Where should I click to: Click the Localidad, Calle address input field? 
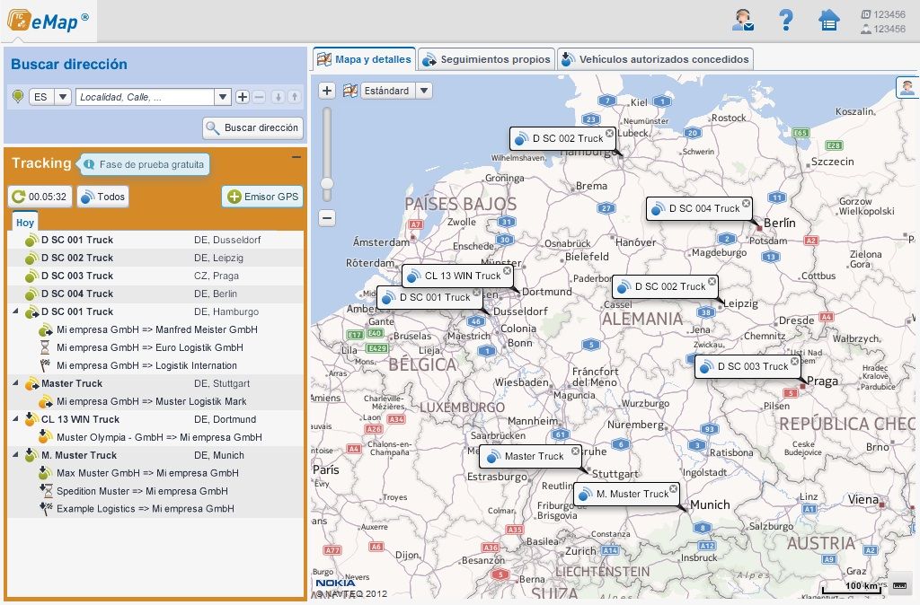tap(146, 97)
